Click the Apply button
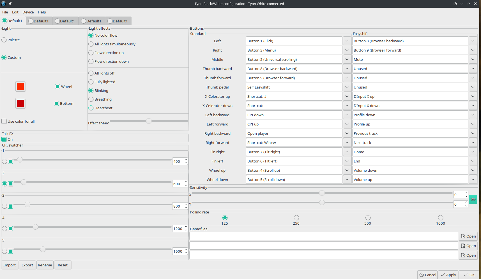 (448, 275)
